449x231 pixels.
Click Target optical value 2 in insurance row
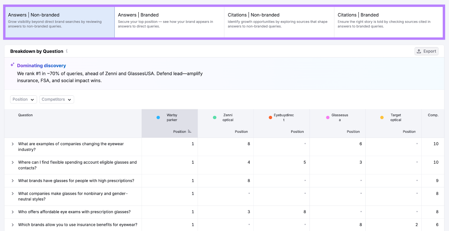tap(416, 225)
